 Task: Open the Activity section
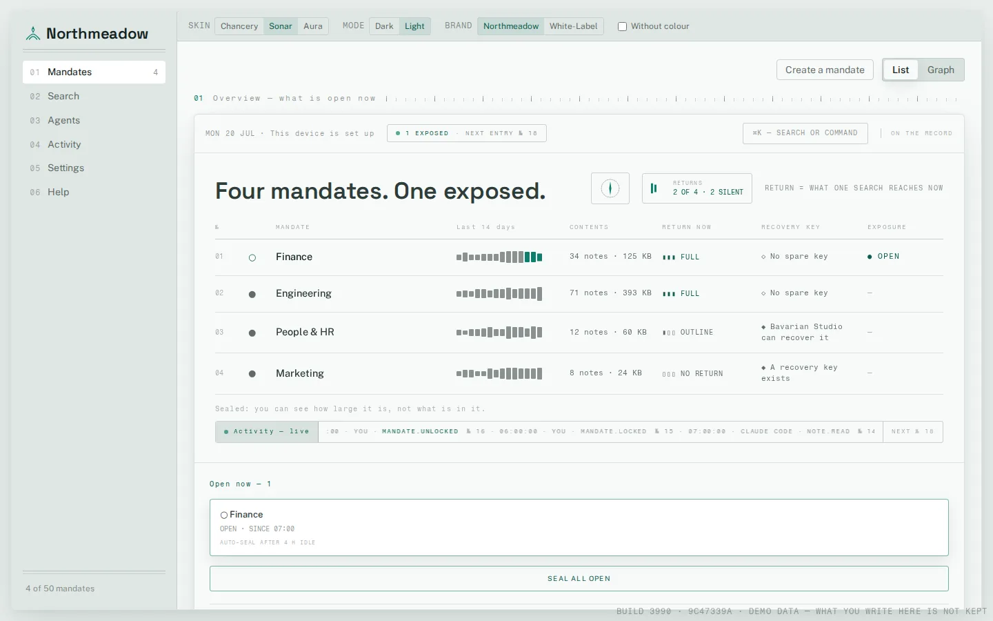pos(94,144)
